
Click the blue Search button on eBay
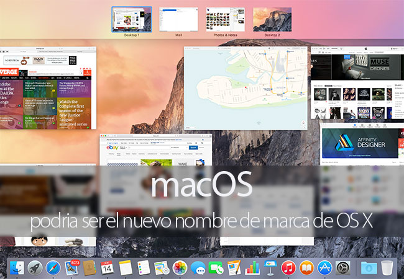pos(193,148)
